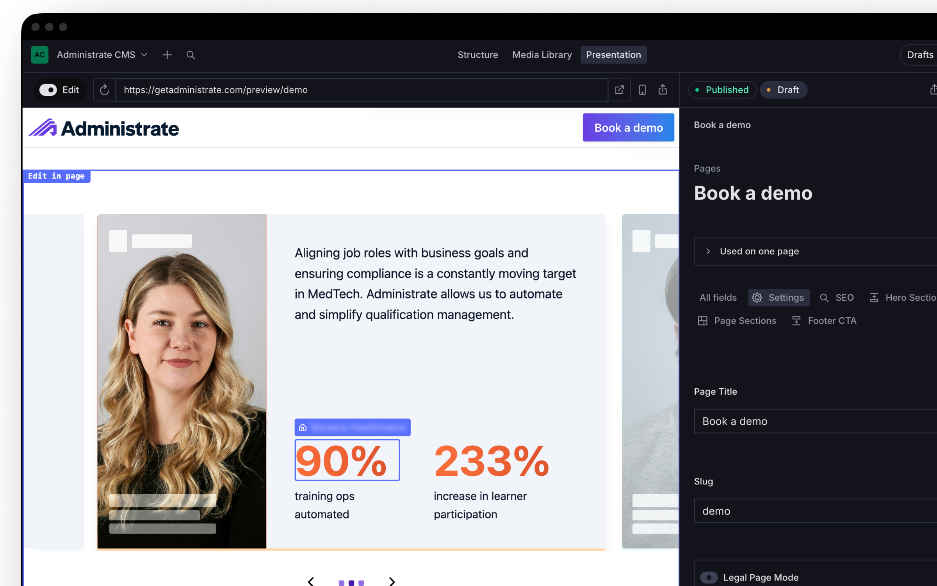Refresh the preview with the reload icon

coord(104,90)
